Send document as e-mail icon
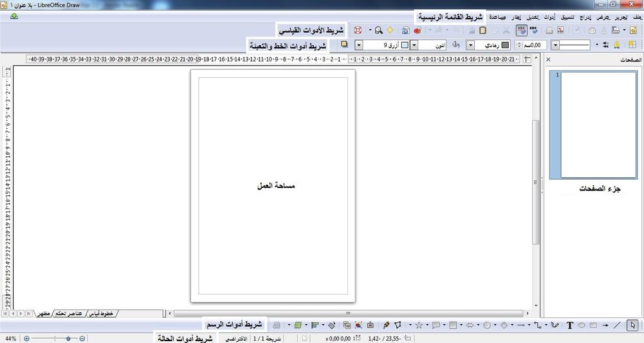 [592, 30]
